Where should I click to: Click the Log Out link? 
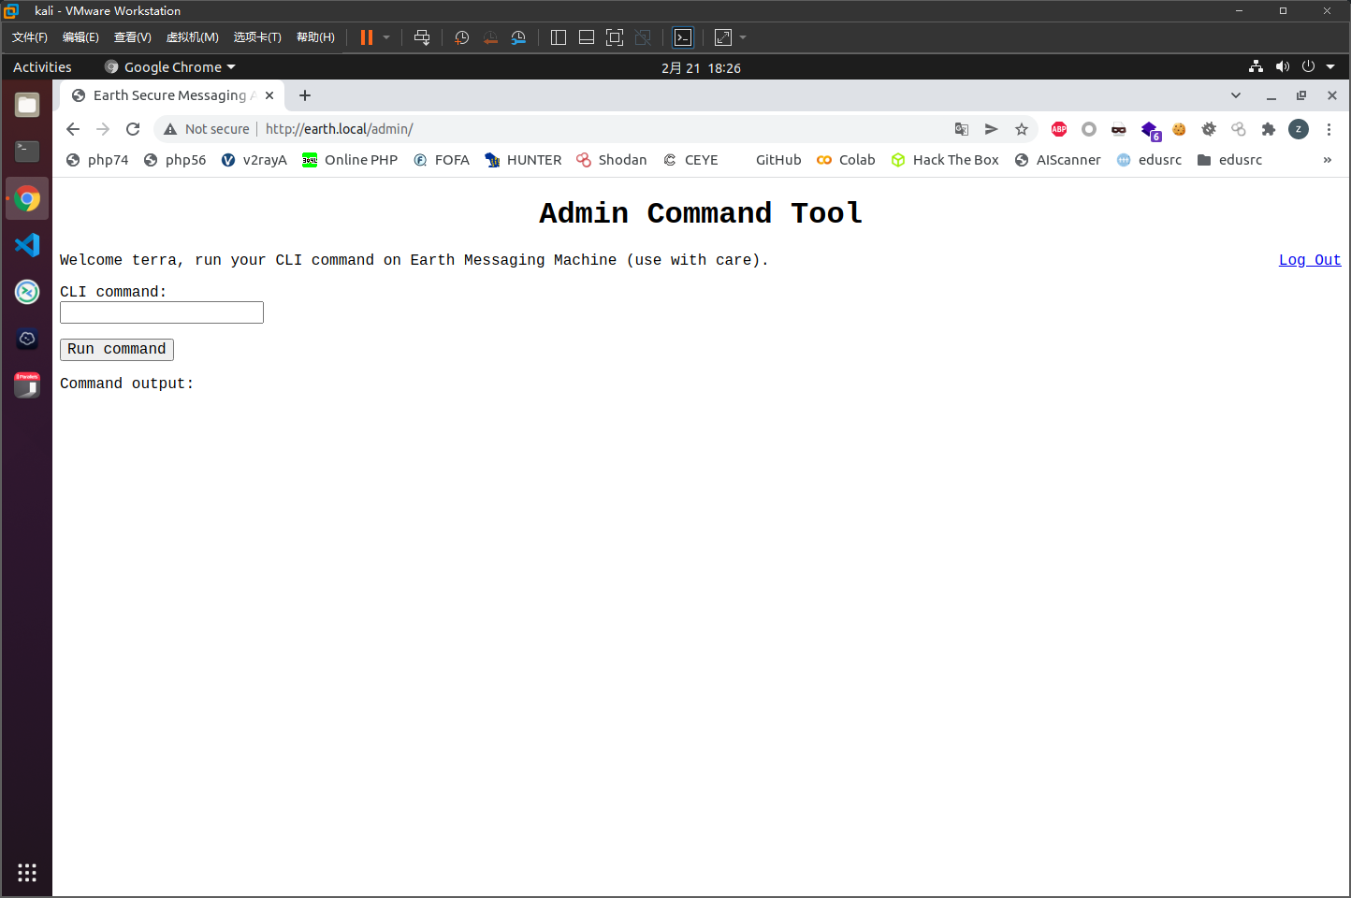click(x=1310, y=260)
